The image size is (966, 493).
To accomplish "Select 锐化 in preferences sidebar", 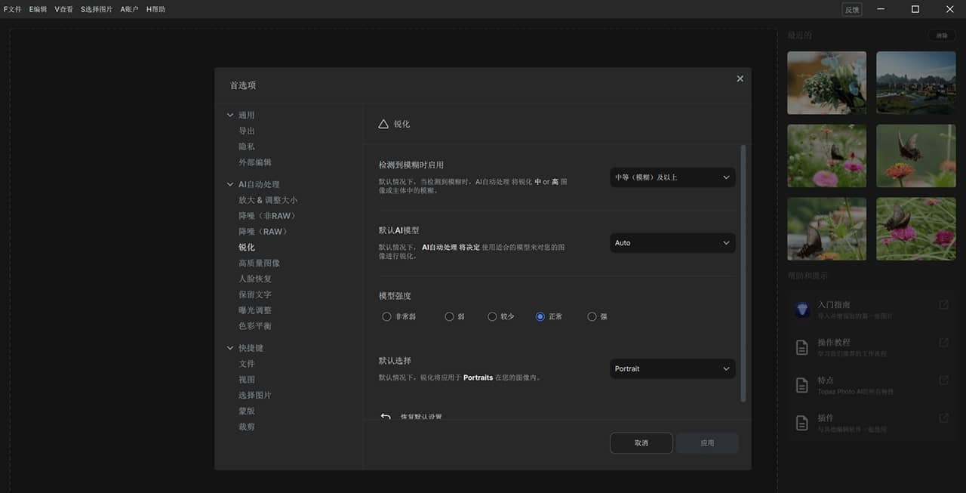I will tap(247, 248).
